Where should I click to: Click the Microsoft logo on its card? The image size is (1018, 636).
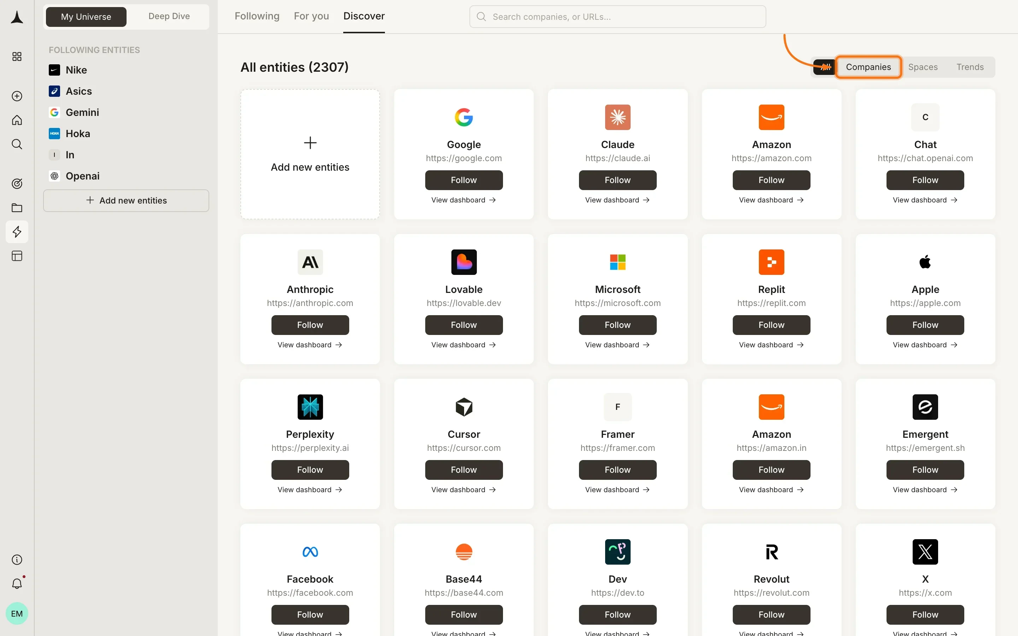pyautogui.click(x=618, y=262)
